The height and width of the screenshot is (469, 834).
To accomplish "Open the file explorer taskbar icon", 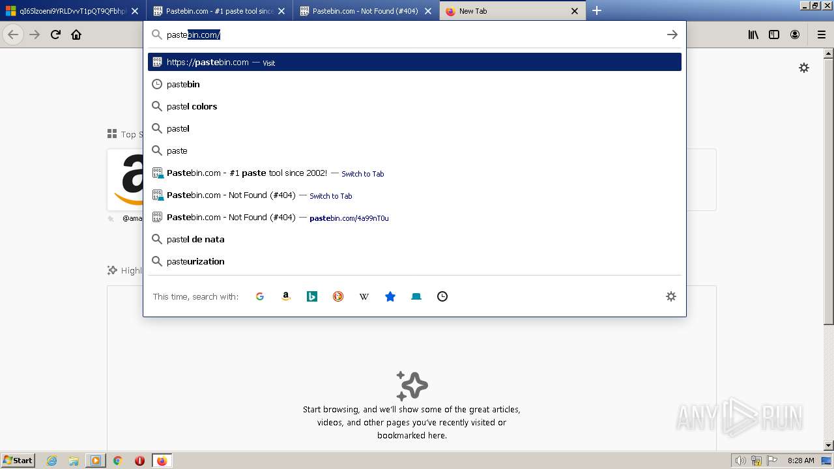I will (74, 461).
